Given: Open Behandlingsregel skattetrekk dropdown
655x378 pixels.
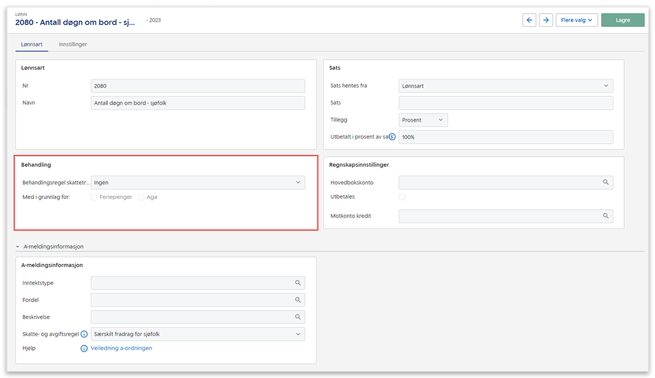Looking at the screenshot, I should 198,183.
